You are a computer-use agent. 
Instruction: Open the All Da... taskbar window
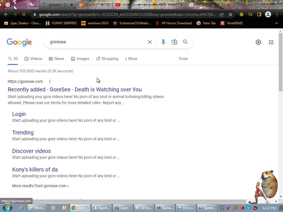[x=144, y=208]
